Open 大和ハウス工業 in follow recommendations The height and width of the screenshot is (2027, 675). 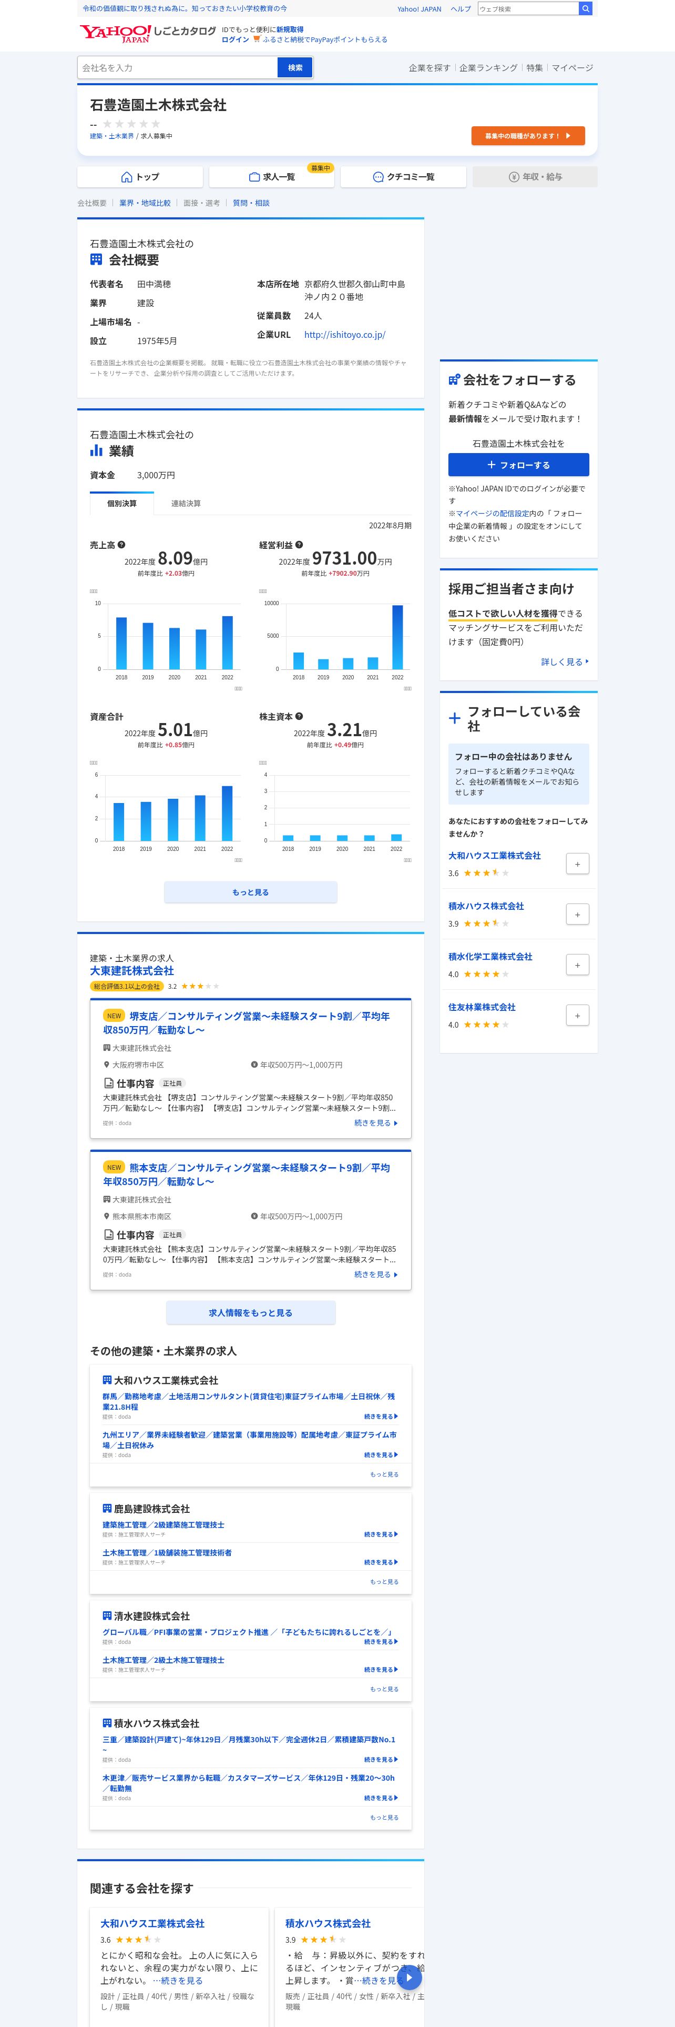[494, 855]
